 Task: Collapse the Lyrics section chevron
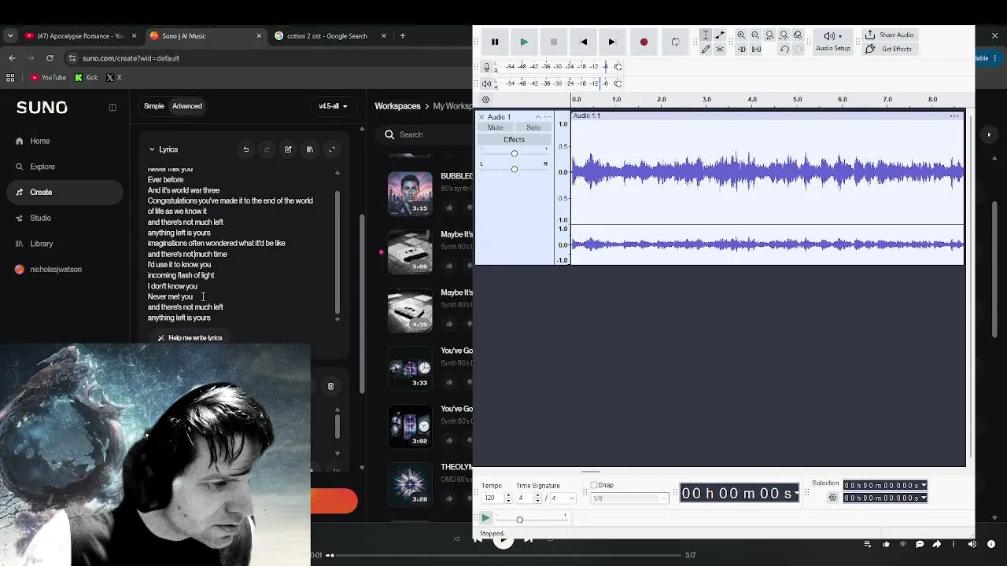point(152,149)
